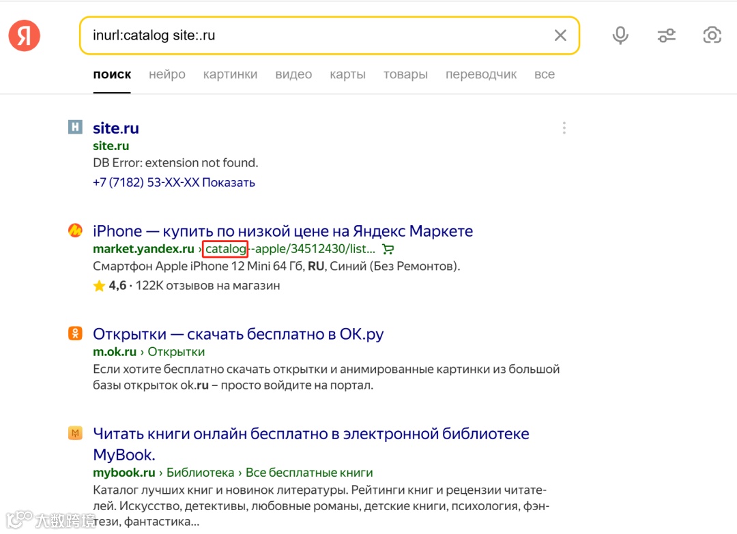Open the MyBook library result title
737x534 pixels.
click(311, 444)
